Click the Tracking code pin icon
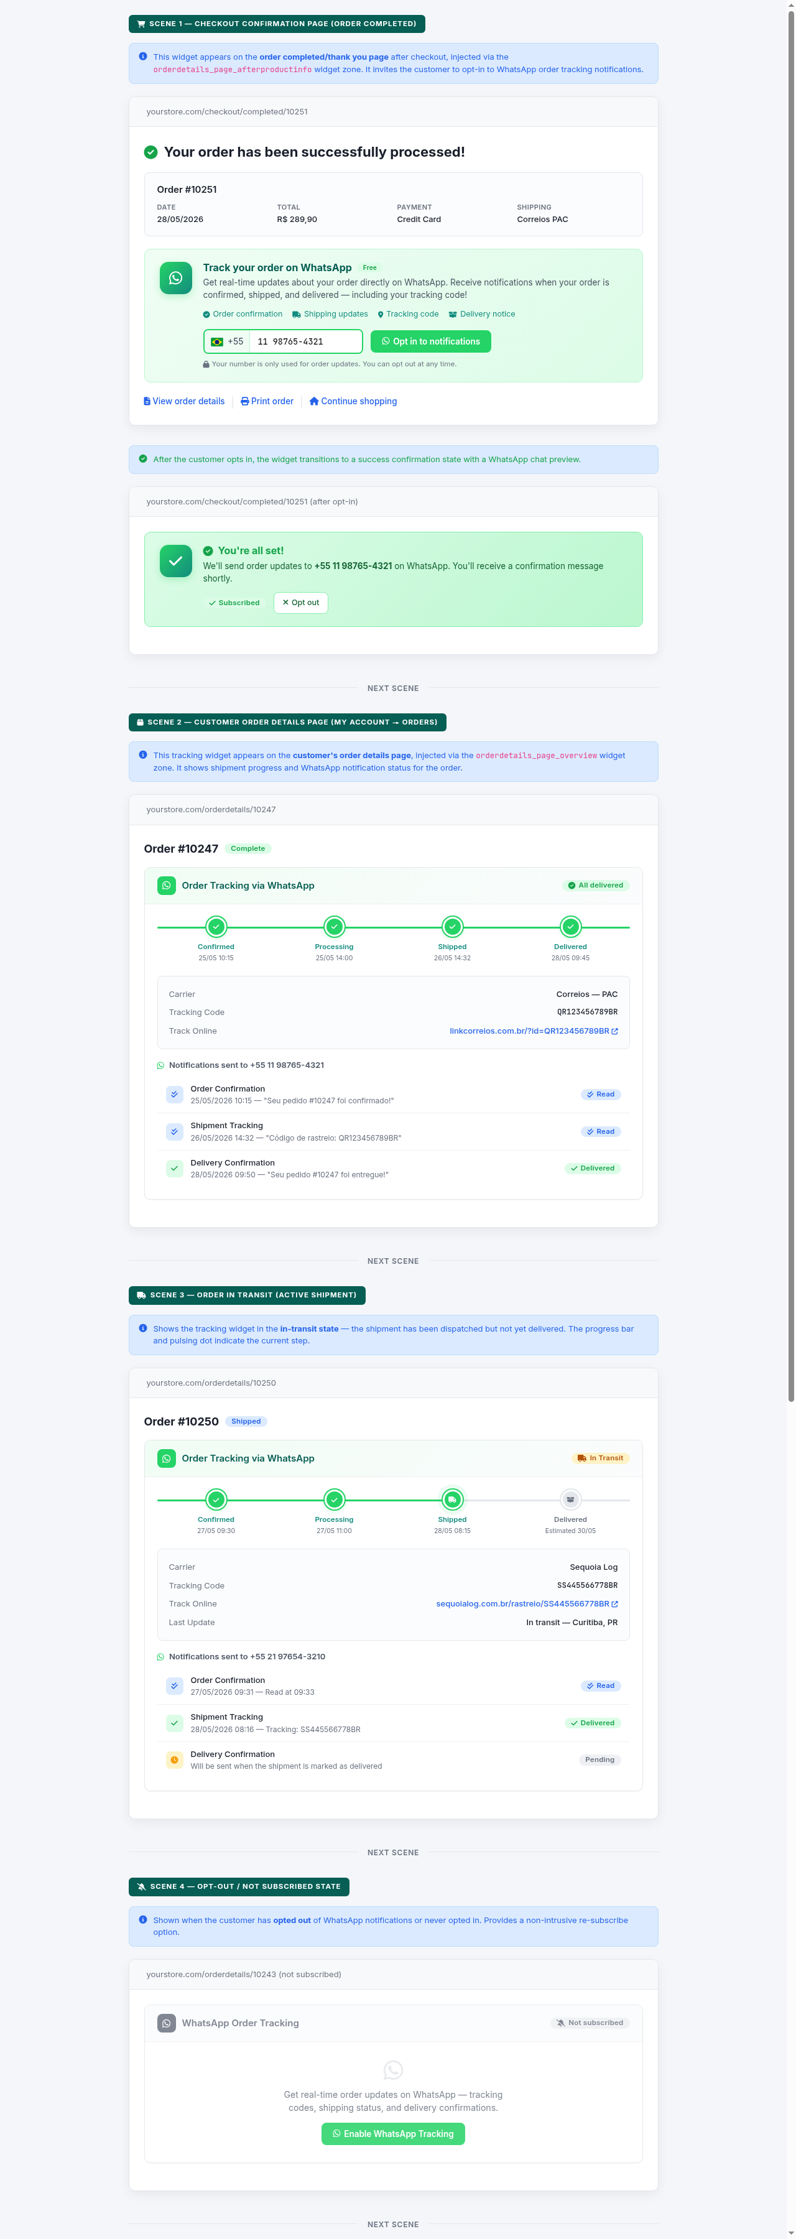Image resolution: width=796 pixels, height=2239 pixels. [x=381, y=315]
